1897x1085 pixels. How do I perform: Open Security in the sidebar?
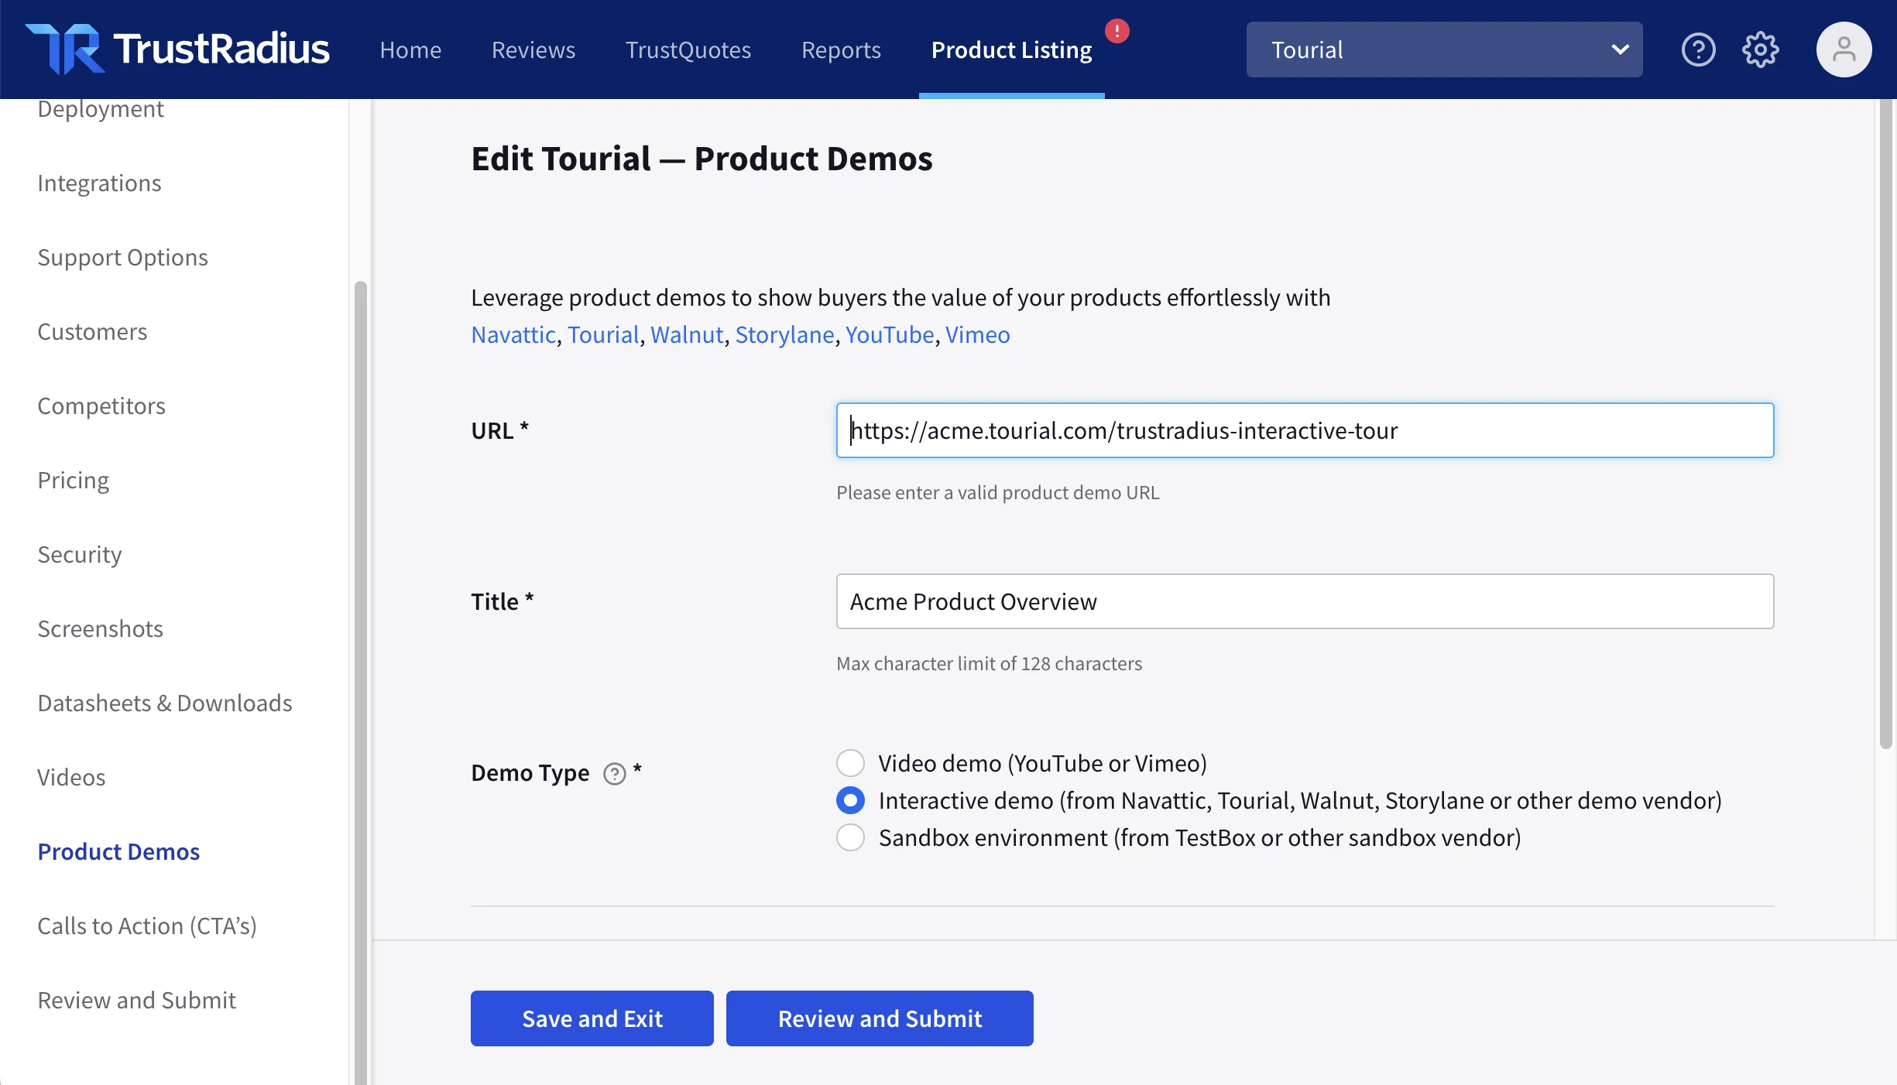(x=80, y=554)
